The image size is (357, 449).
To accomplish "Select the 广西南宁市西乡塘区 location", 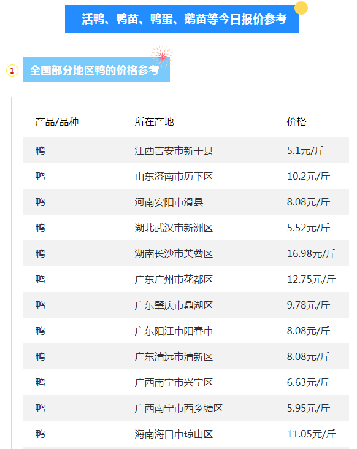I will point(178,409).
